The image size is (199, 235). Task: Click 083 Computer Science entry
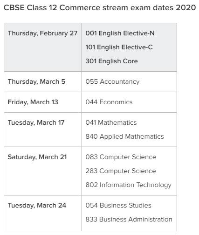[x=121, y=157]
